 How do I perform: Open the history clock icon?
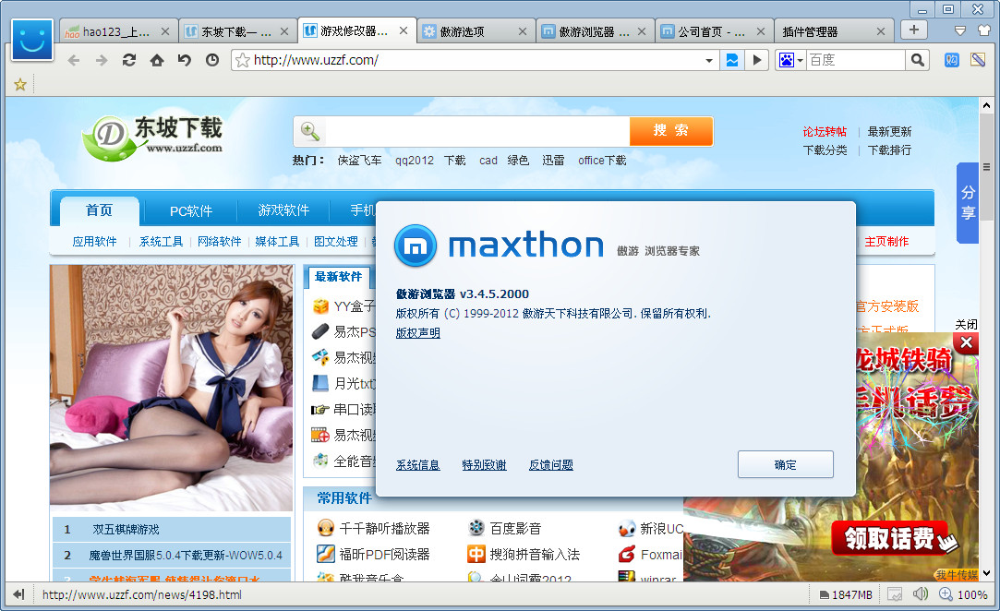pos(212,60)
